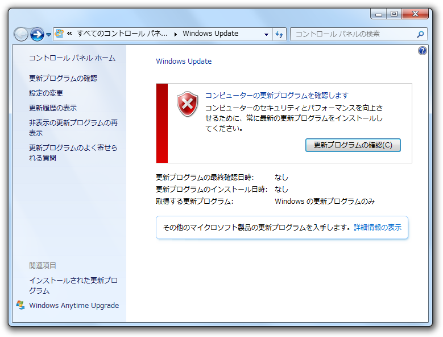Viewport: 443px width, 337px height.
Task: Click the Windows Update breadcrumb segment
Action: [210, 34]
